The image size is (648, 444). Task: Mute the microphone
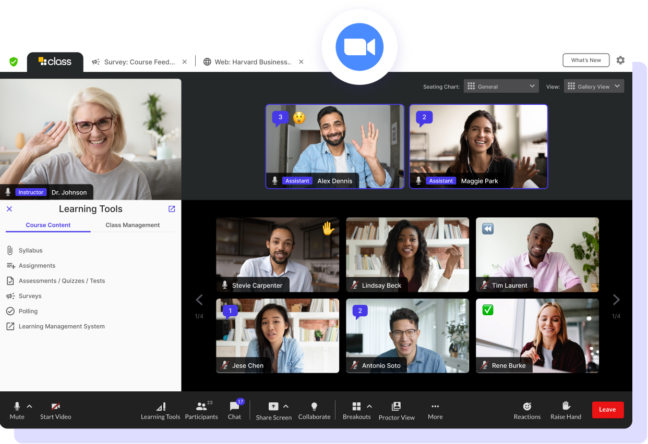click(17, 406)
